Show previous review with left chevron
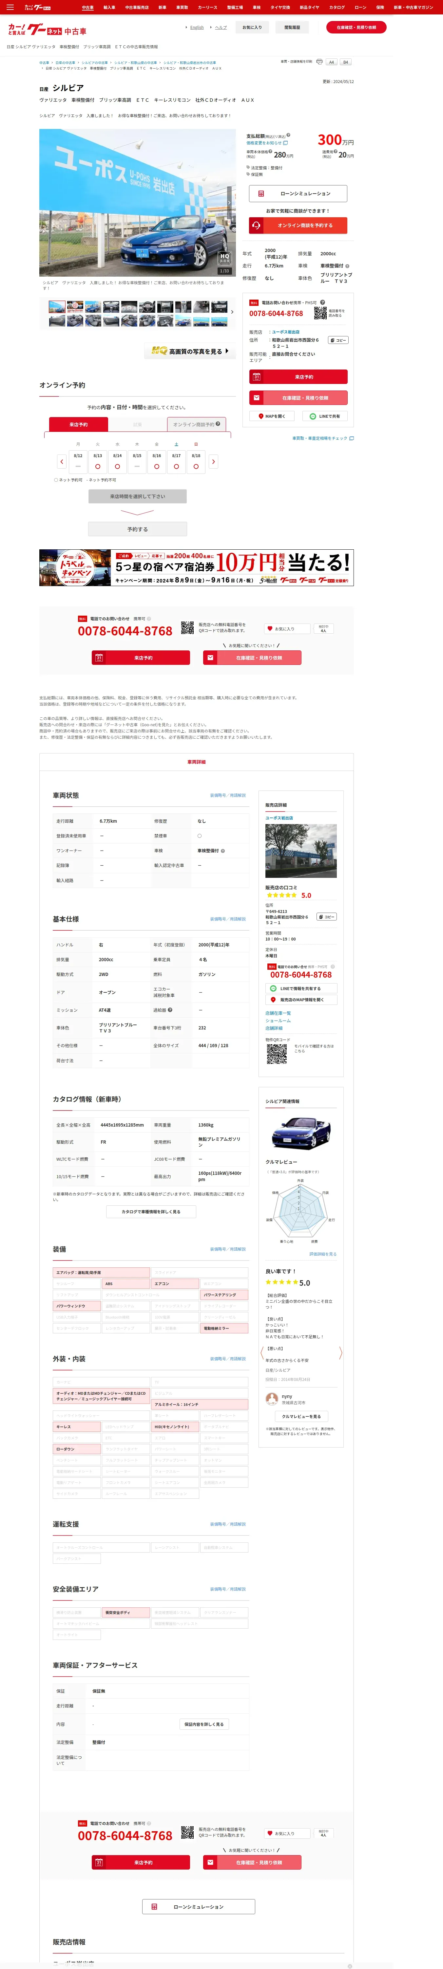This screenshot has width=443, height=1969. 262,1353
